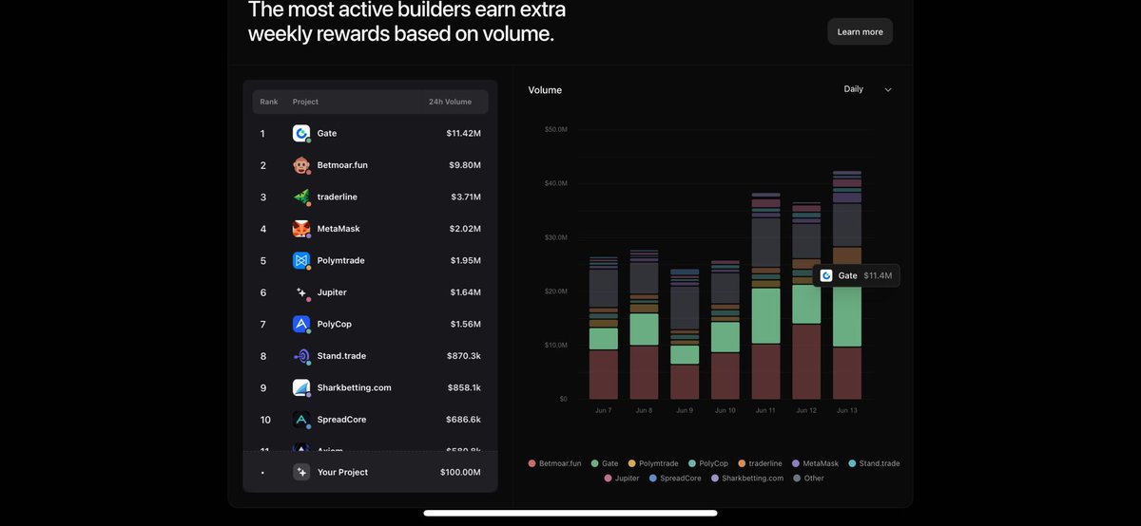Select the Stand.trade project name

coord(340,356)
